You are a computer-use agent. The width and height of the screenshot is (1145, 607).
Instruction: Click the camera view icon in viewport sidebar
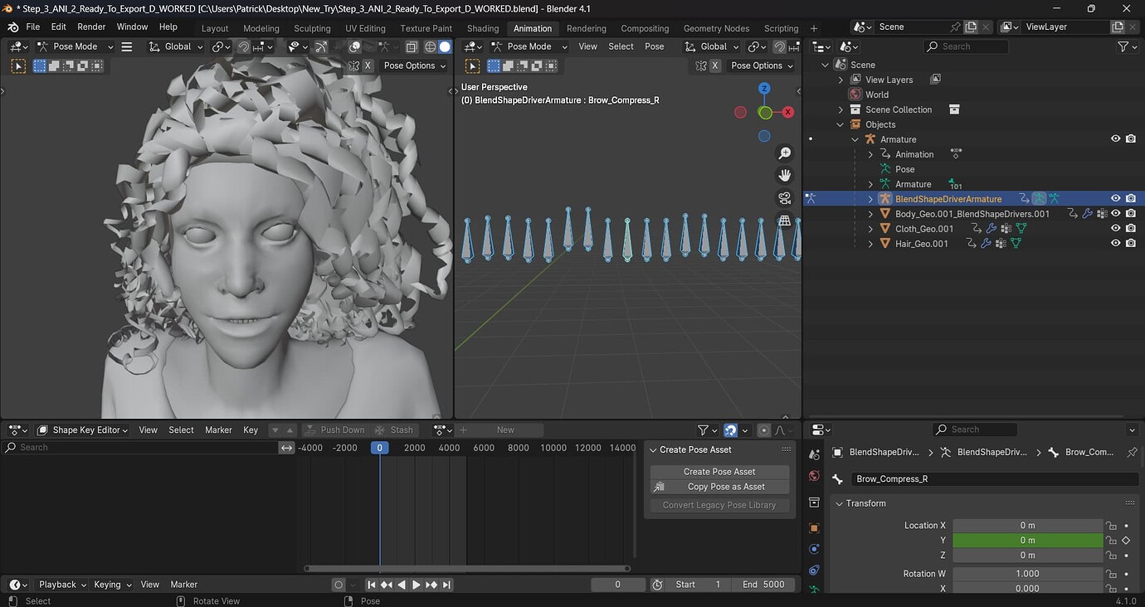tap(784, 197)
